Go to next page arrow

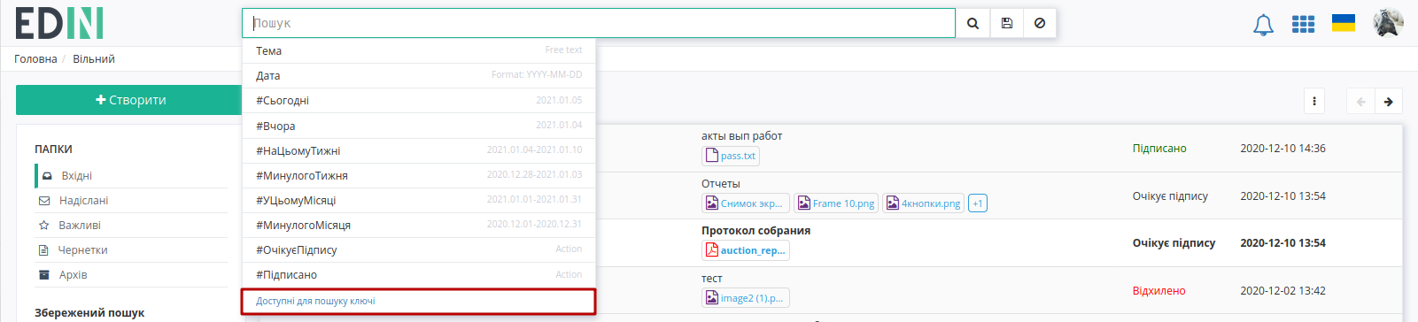pos(1388,101)
